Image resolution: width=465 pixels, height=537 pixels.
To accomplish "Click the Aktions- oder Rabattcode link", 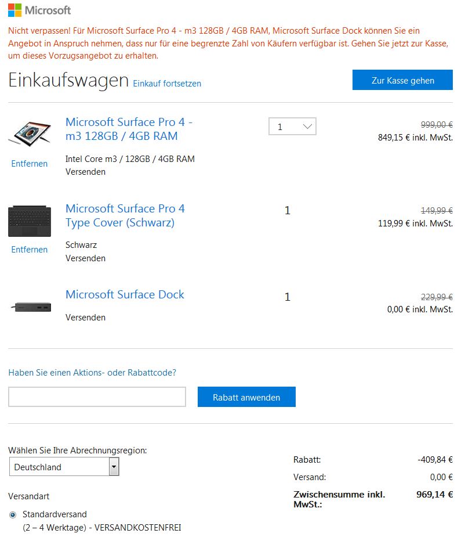I will click(x=92, y=373).
